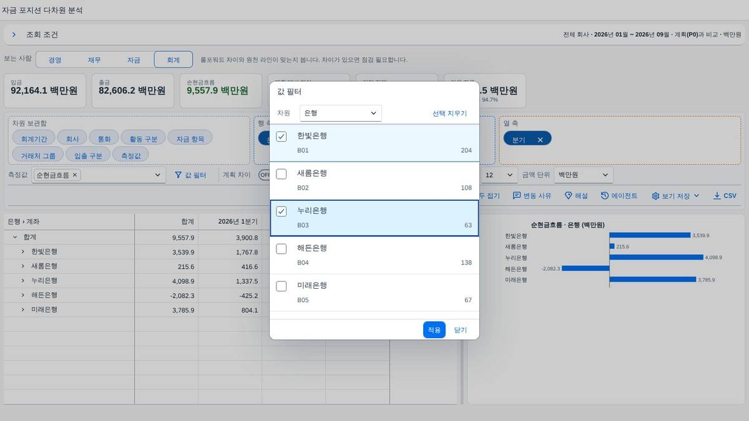Collapse the 합계 tree row

click(15, 238)
